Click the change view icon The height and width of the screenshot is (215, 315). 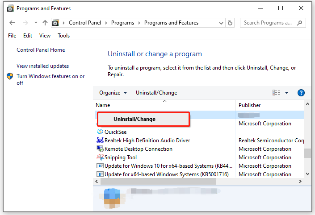coord(276,93)
